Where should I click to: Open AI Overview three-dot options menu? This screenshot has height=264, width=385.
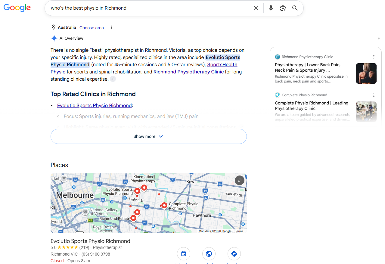[379, 39]
